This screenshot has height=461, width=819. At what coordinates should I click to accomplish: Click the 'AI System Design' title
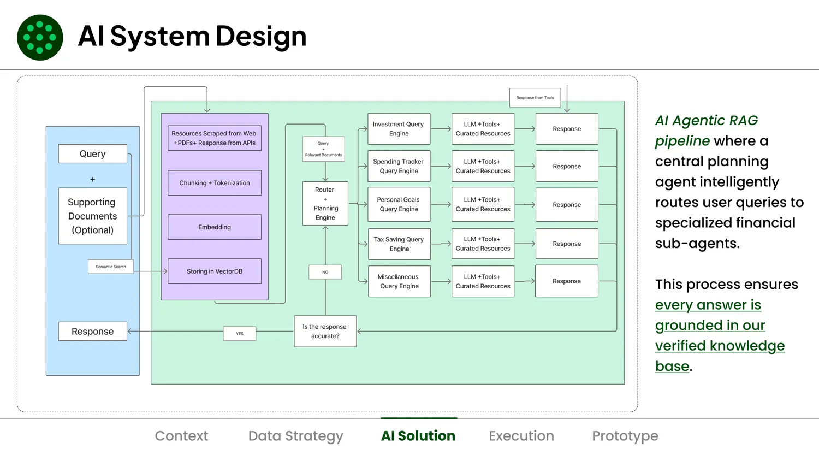(192, 36)
